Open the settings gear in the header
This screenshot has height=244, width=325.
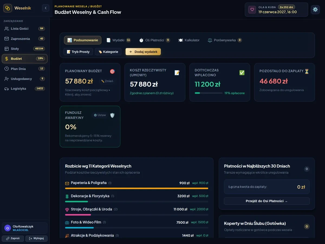point(315,9)
